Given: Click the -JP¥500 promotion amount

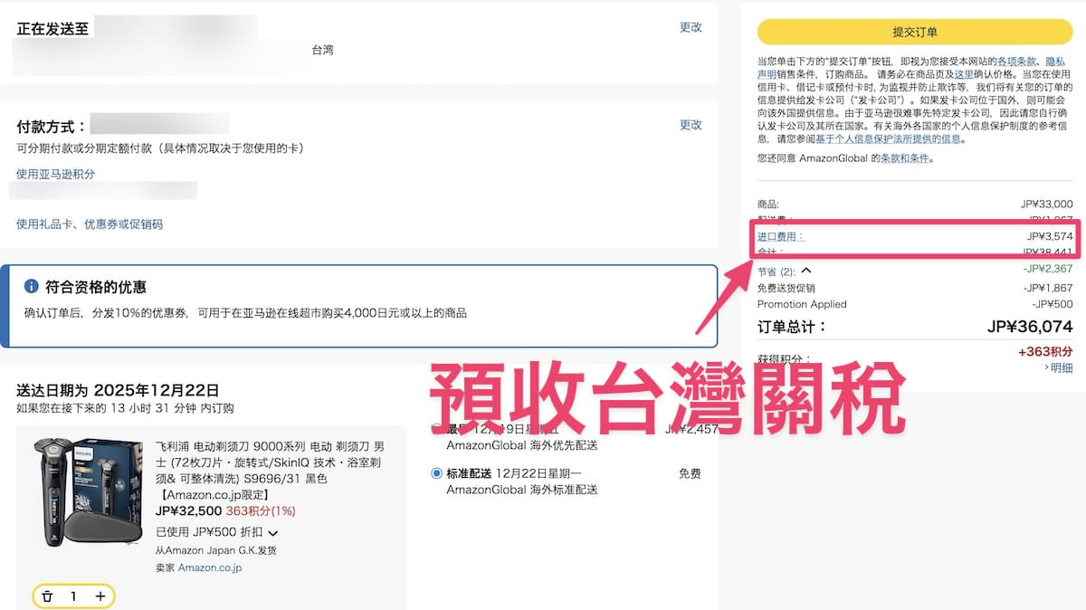Looking at the screenshot, I should tap(1053, 304).
